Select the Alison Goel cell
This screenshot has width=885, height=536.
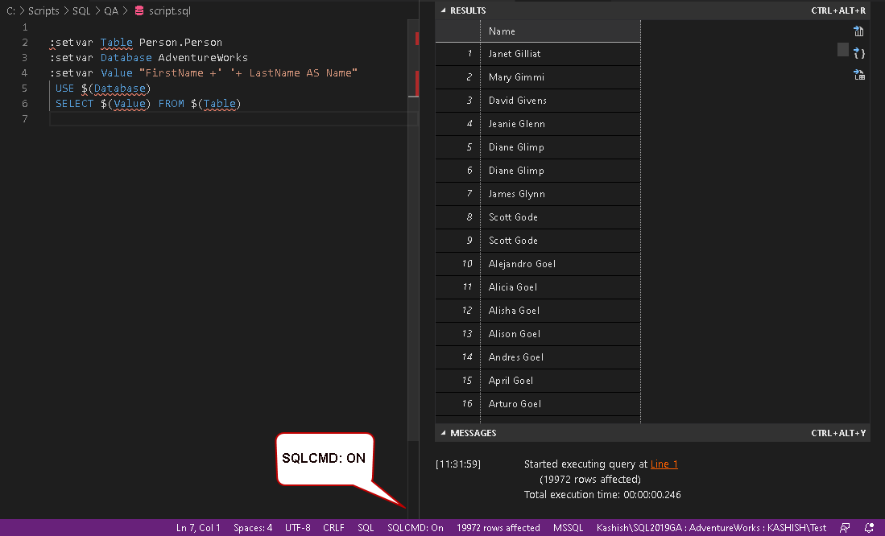560,334
